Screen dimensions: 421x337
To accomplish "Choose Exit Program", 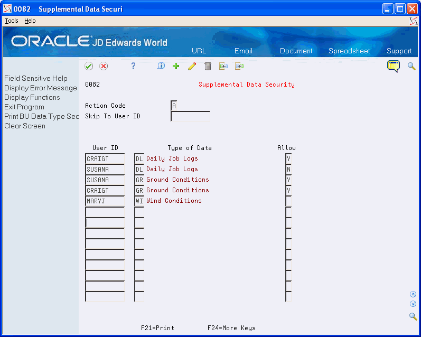I will click(x=24, y=107).
